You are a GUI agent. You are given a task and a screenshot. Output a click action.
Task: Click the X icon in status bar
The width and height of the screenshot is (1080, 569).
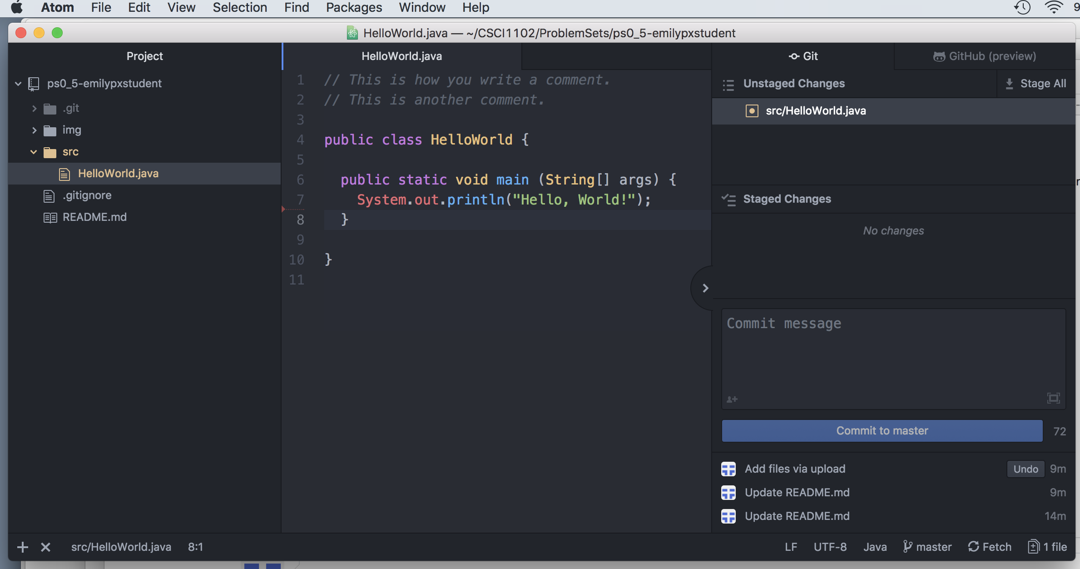(x=45, y=547)
